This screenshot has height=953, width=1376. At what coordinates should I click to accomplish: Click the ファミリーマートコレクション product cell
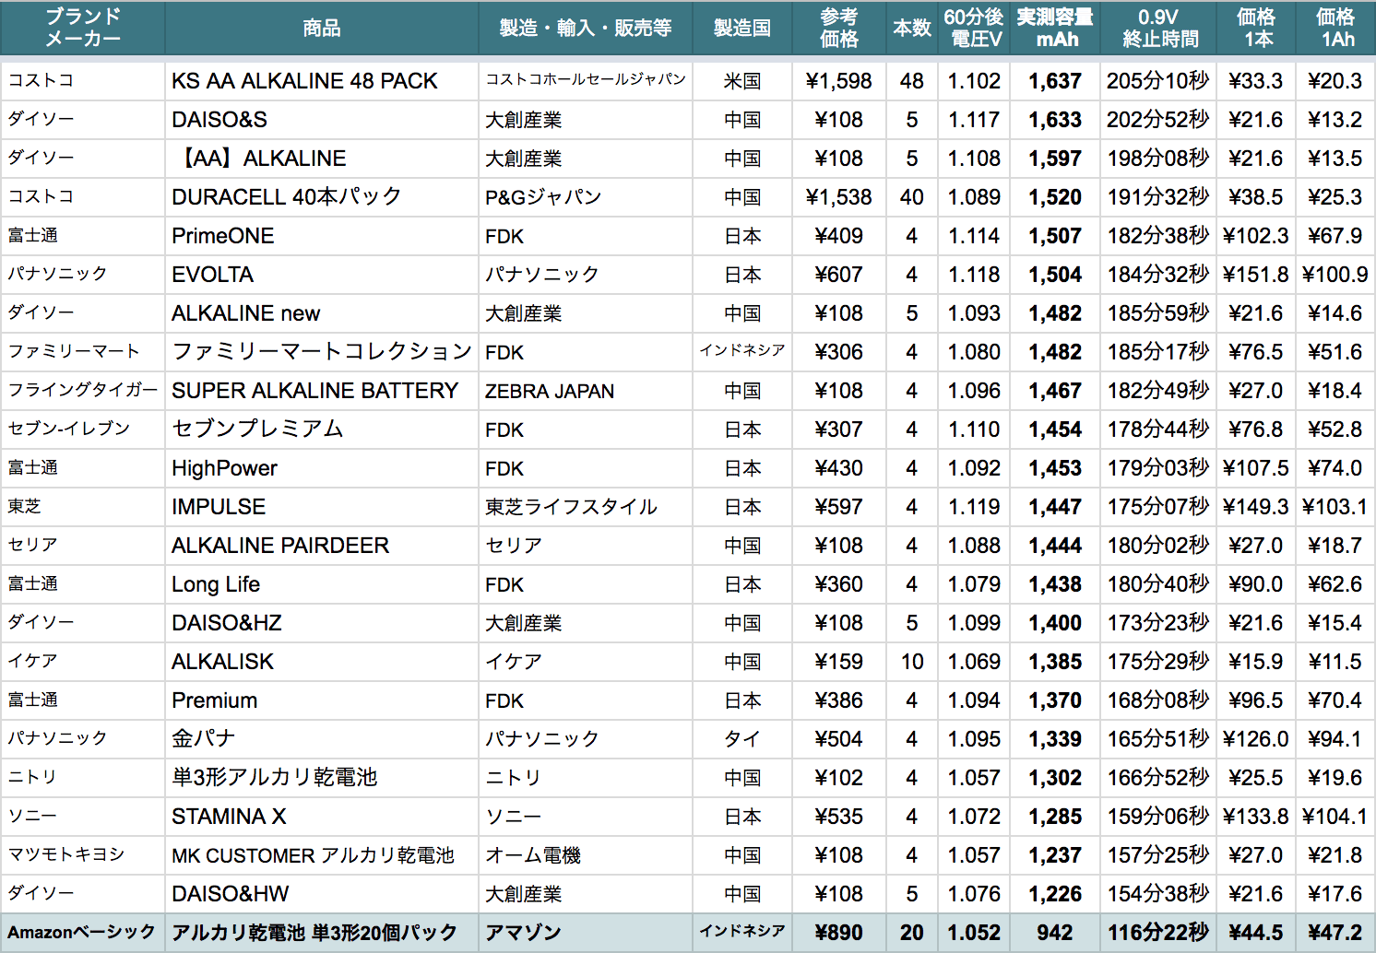[322, 352]
